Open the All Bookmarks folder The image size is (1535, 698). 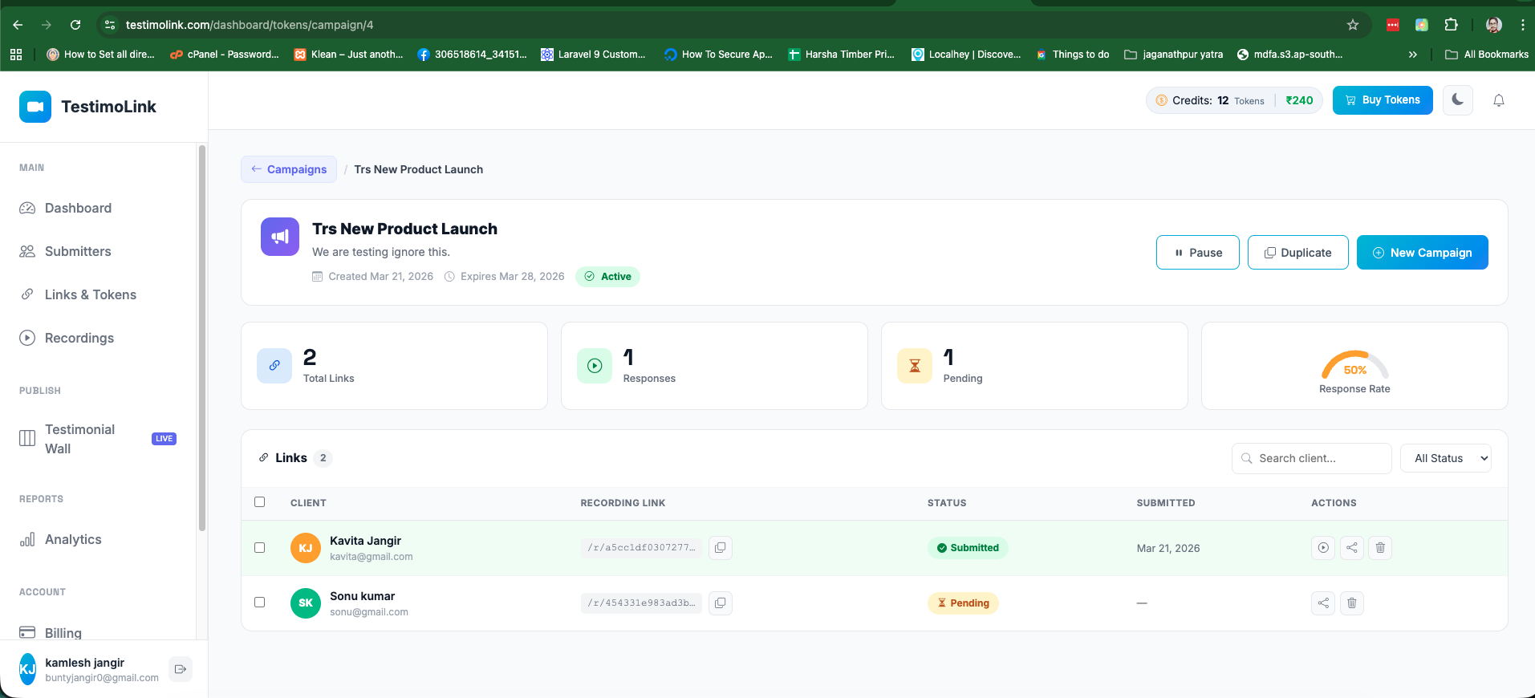click(x=1487, y=55)
